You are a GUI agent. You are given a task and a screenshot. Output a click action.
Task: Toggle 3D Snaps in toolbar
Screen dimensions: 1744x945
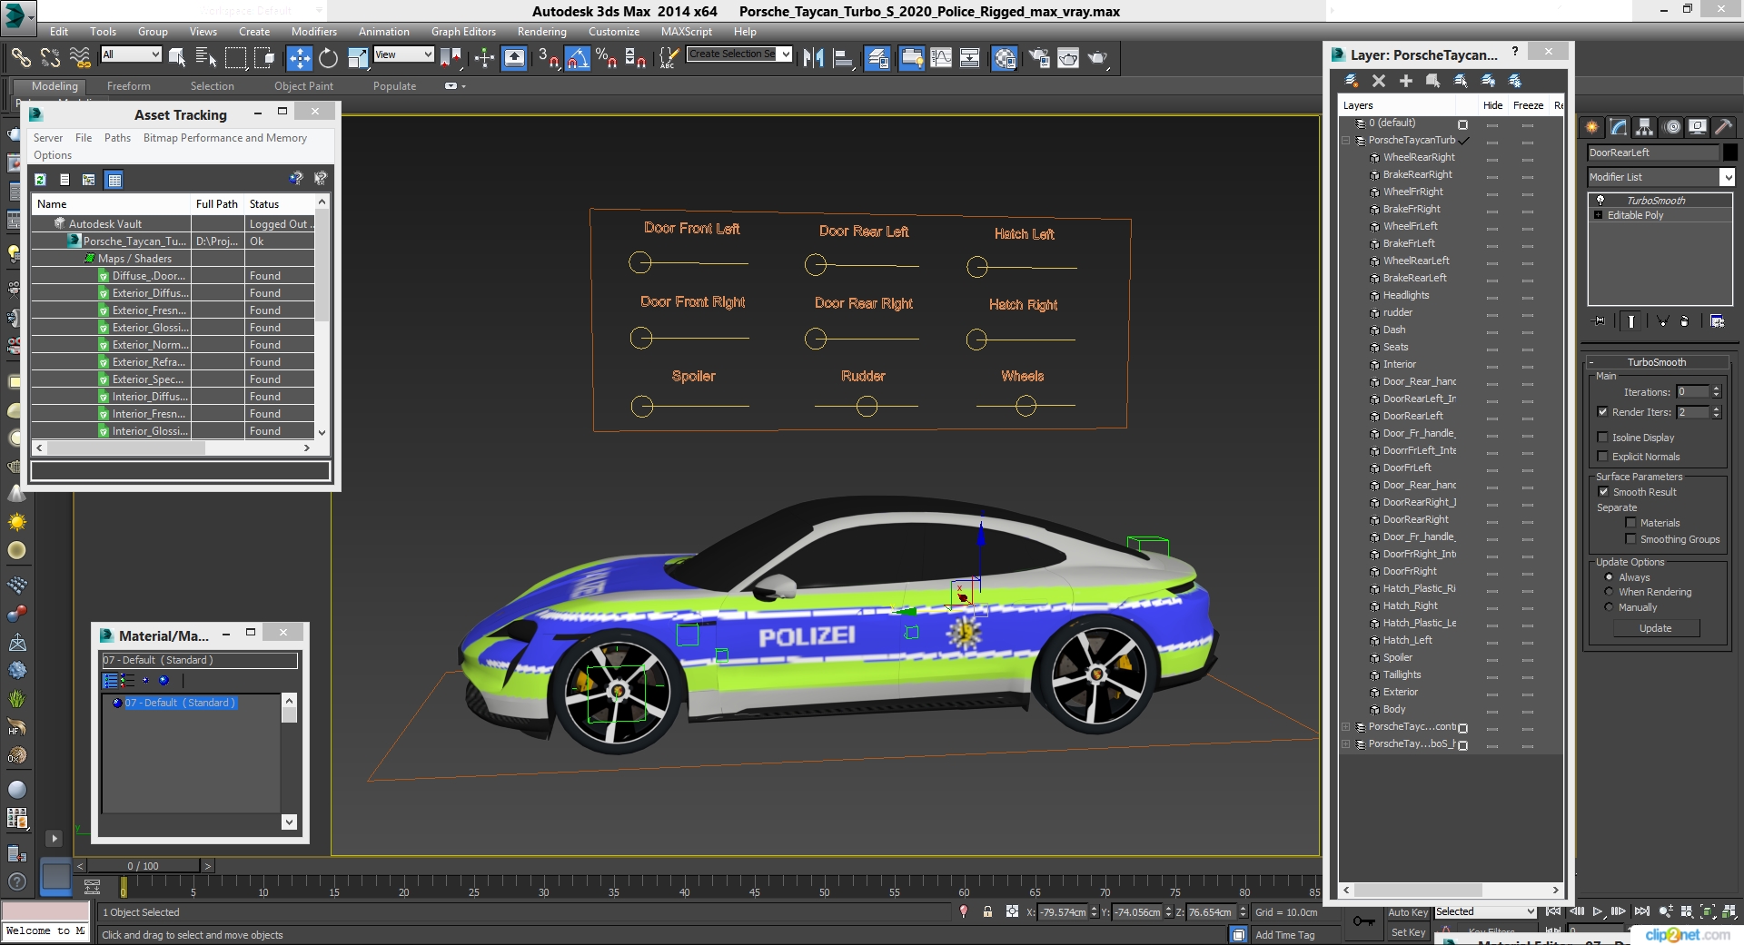point(548,58)
